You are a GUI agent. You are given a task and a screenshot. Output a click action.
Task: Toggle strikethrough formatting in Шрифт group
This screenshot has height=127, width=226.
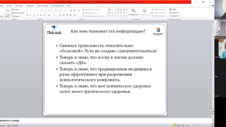(41, 15)
